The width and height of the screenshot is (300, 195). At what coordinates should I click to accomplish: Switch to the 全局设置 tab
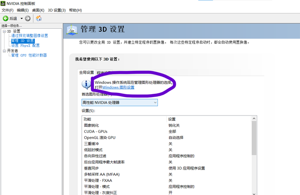[87, 72]
